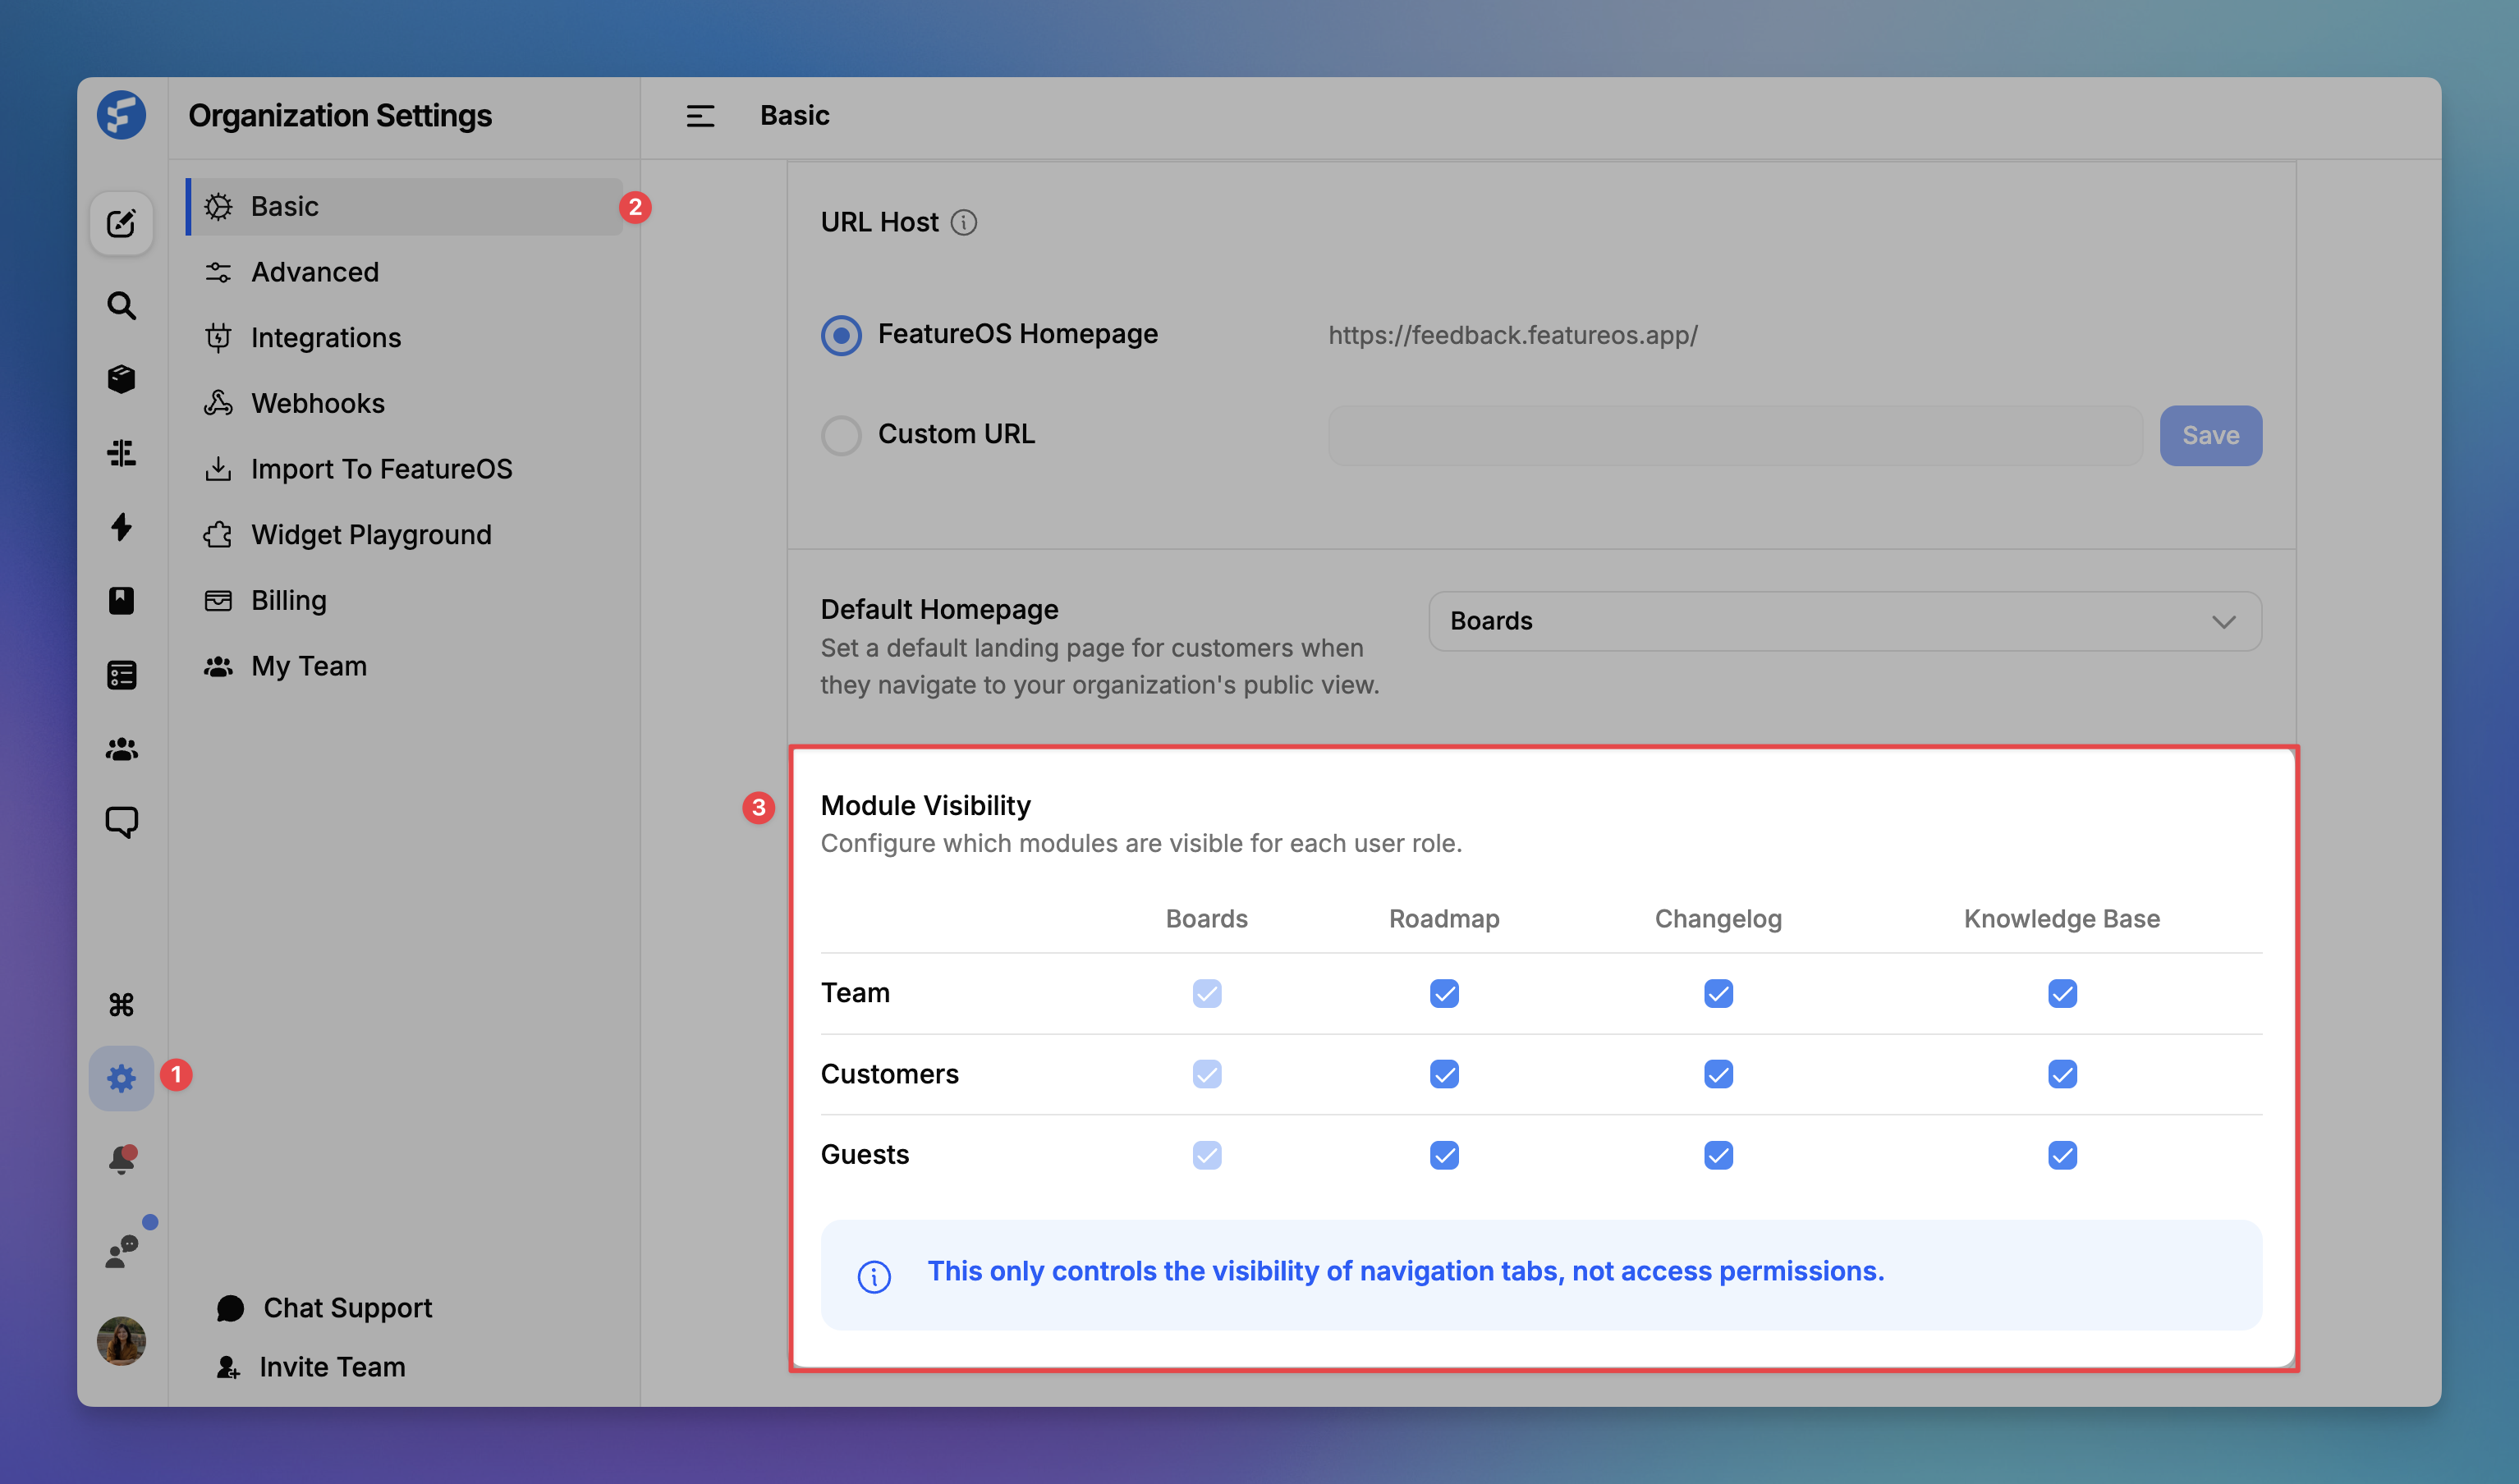Toggle Changelog checkbox for Customers

click(1718, 1074)
